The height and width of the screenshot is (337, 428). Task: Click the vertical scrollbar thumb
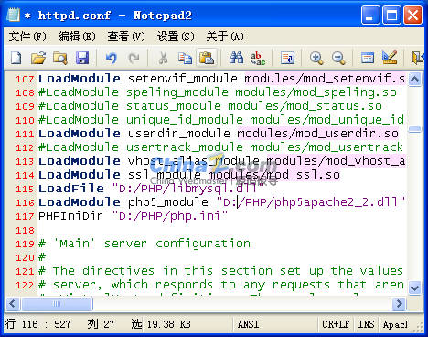(414, 130)
